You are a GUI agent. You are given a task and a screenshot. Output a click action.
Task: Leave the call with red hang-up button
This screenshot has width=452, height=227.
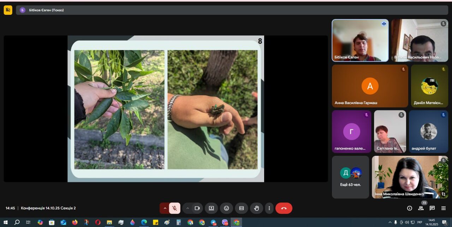pos(284,208)
